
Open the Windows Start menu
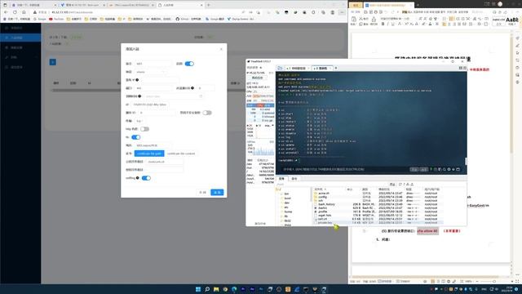pyautogui.click(x=198, y=289)
